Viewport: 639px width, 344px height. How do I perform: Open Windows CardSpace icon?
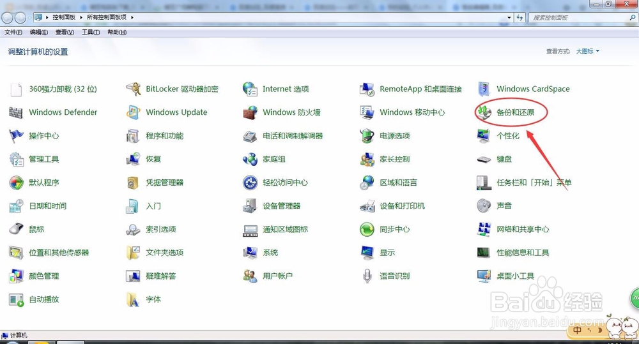point(484,89)
